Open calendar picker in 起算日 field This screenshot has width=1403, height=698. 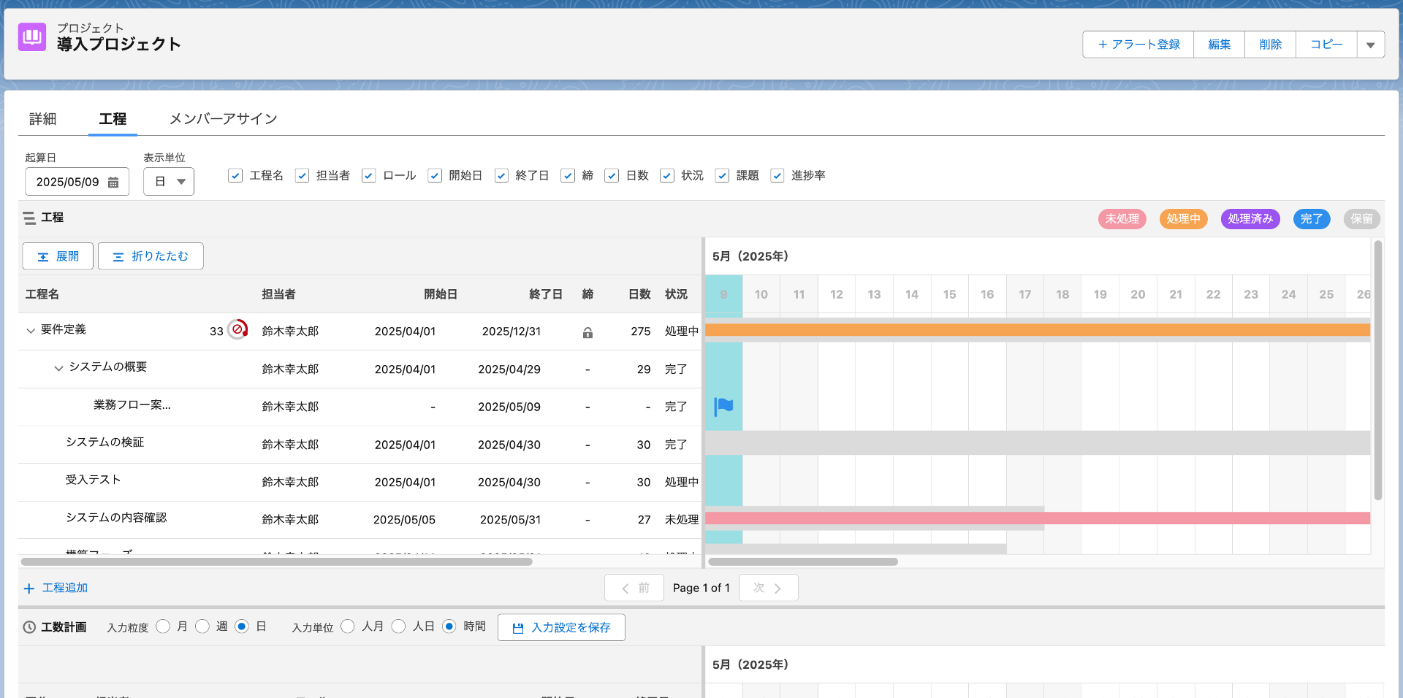(x=113, y=183)
